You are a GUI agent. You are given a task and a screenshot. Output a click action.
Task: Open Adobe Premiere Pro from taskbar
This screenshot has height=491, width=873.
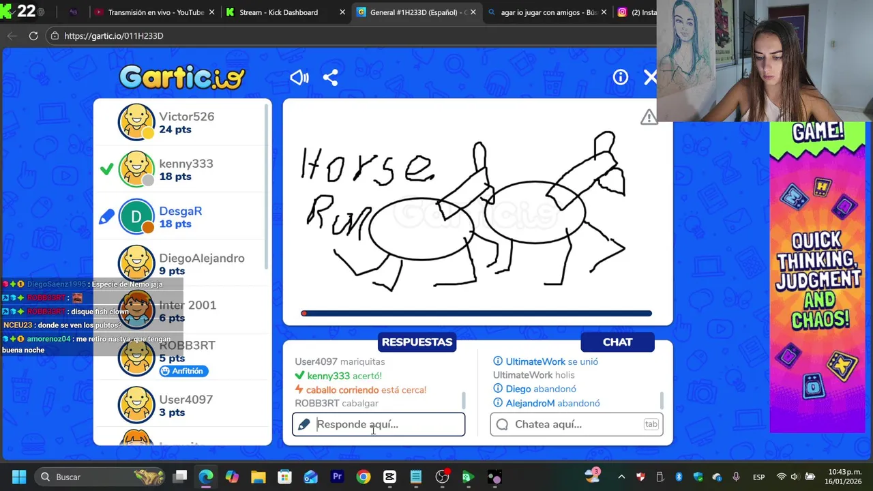click(337, 477)
